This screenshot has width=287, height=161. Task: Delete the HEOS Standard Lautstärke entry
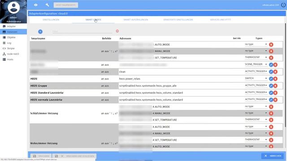point(275,93)
